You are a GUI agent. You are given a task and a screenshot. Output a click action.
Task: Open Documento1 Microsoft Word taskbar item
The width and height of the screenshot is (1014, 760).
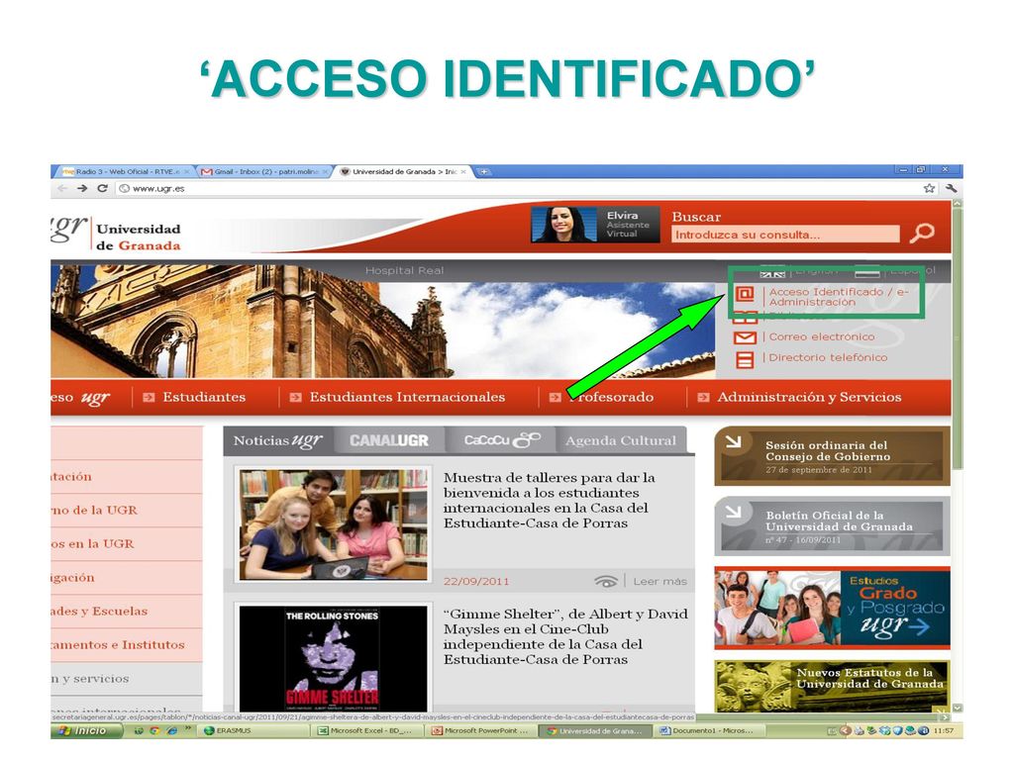click(707, 731)
